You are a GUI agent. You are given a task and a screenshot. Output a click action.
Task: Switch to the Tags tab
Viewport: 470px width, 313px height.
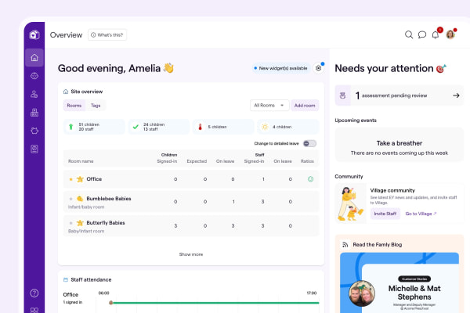(96, 105)
